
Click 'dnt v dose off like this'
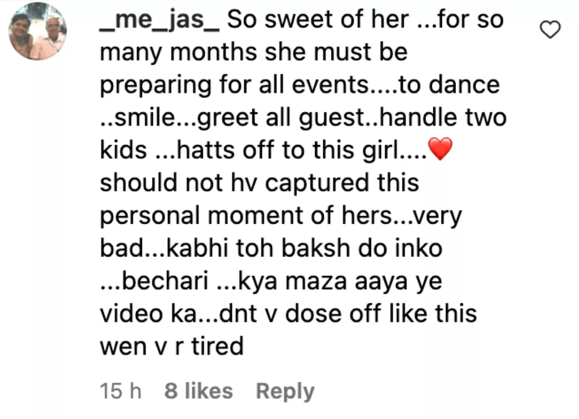345,314
